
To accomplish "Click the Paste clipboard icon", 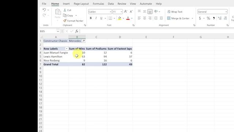I will coord(58,12).
